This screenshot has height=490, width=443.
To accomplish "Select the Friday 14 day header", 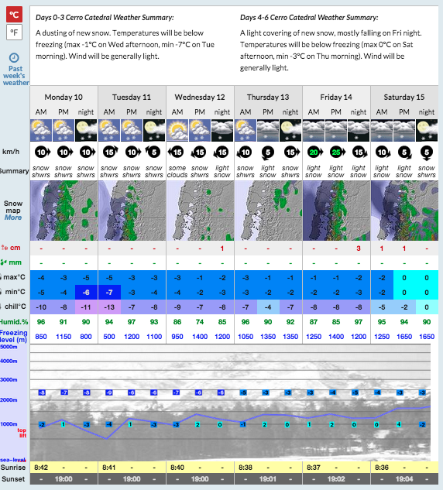I will (x=336, y=98).
